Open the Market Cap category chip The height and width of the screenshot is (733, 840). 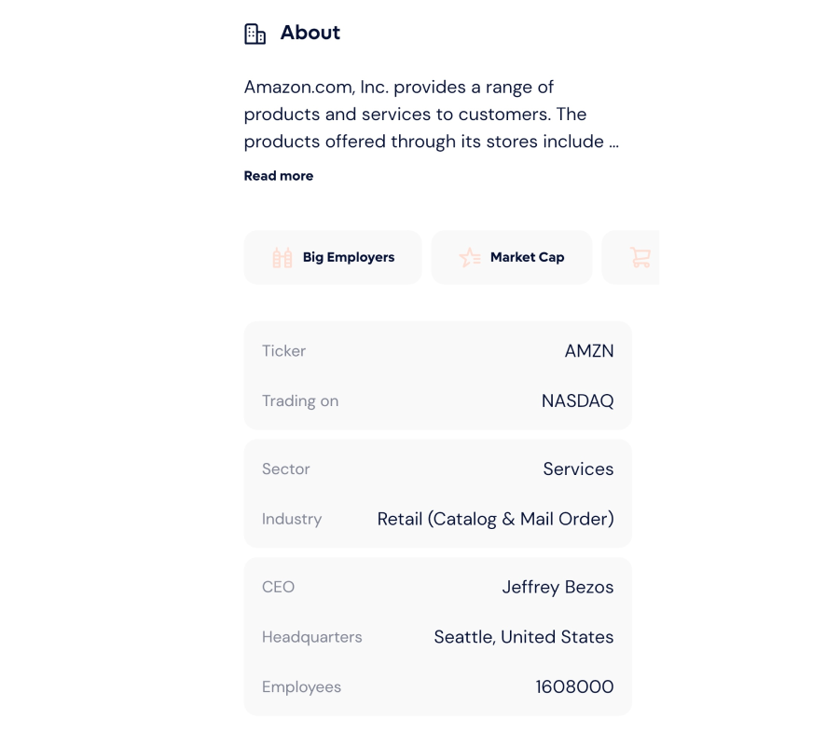tap(512, 257)
